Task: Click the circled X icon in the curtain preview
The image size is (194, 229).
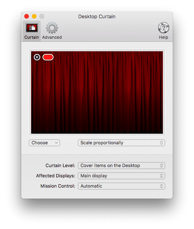Action: pyautogui.click(x=37, y=57)
